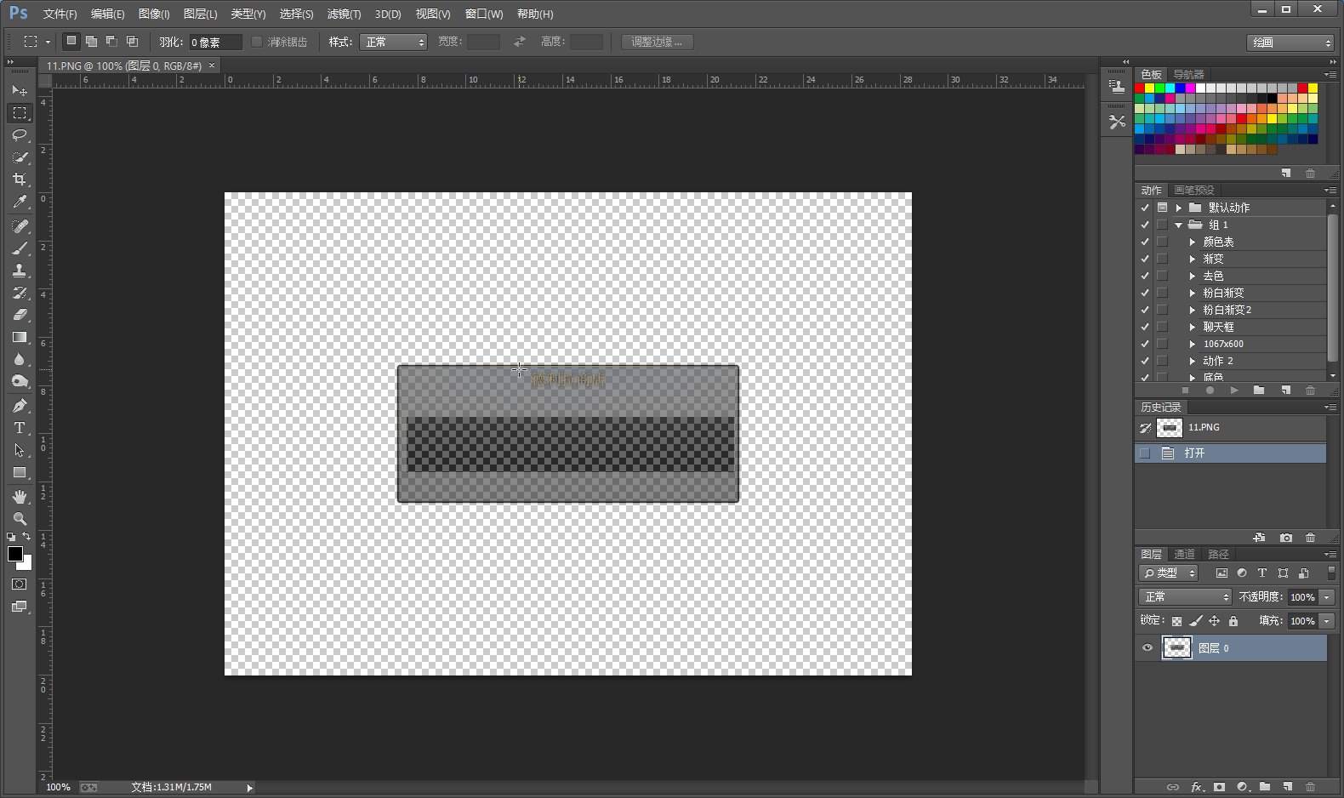Toggle lock all for the layer
1344x798 pixels.
tap(1233, 621)
